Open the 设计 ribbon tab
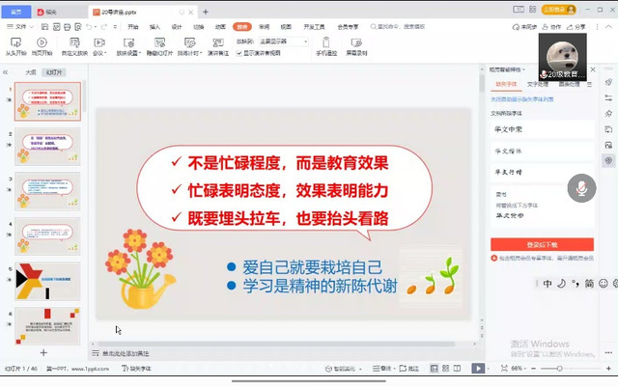618x386 pixels. [x=176, y=28]
